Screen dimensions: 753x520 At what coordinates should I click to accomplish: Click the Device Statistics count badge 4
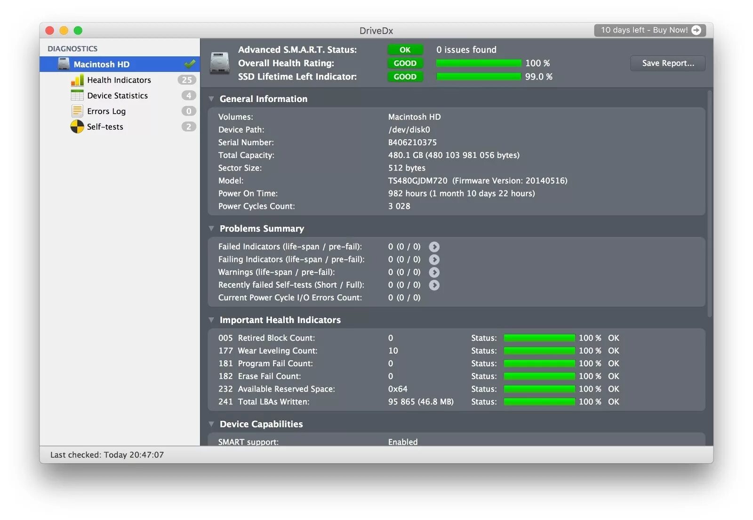[189, 95]
